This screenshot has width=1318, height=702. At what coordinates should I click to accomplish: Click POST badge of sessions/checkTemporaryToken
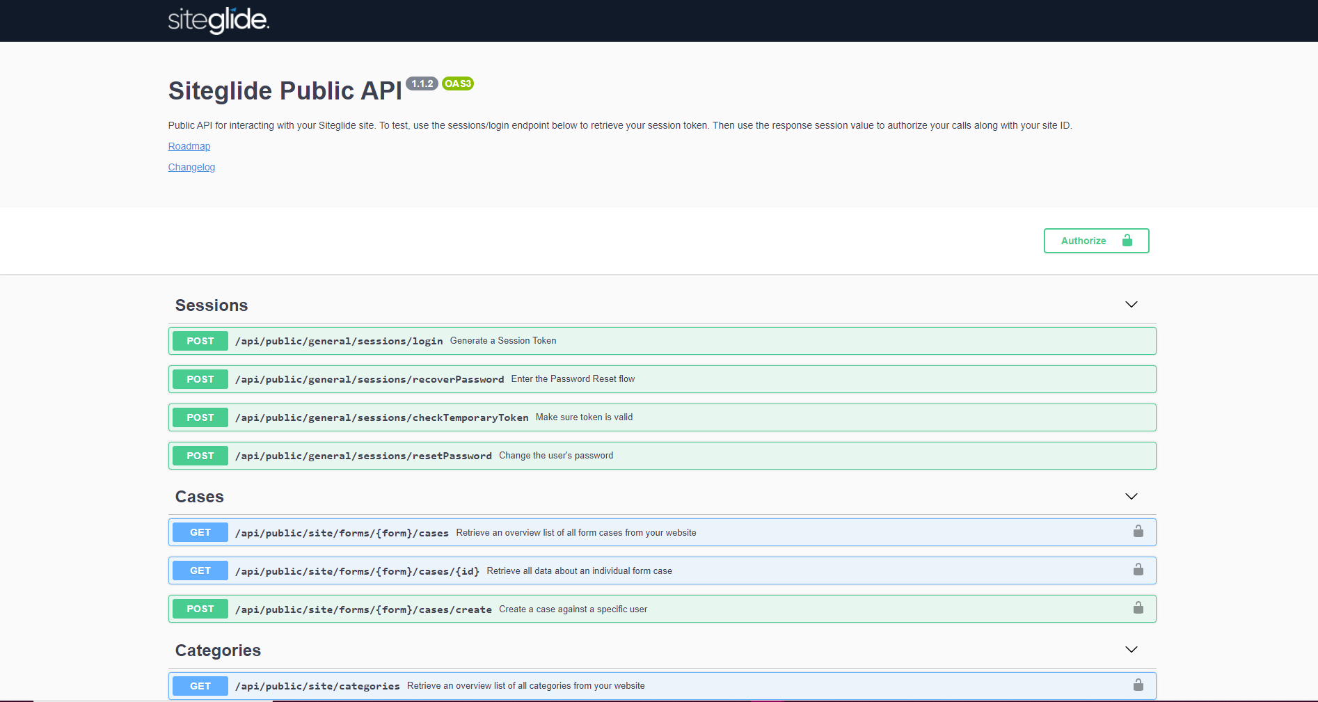(x=200, y=417)
